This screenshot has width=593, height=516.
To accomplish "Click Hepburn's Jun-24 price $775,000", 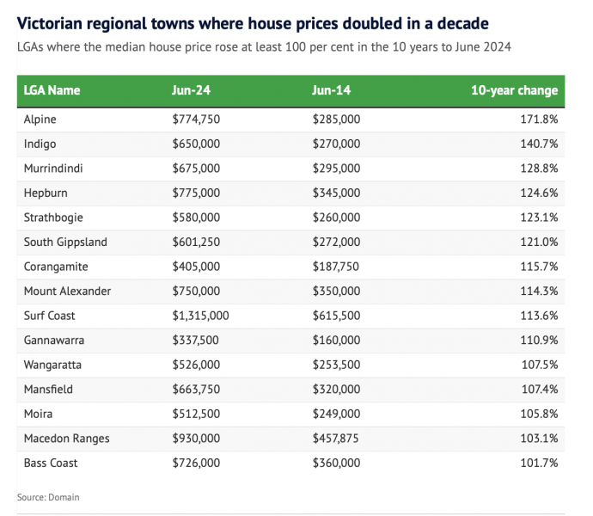I will coord(196,193).
